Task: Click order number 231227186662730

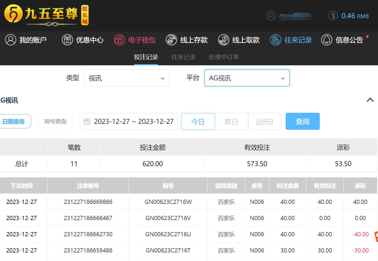Action: (x=88, y=234)
